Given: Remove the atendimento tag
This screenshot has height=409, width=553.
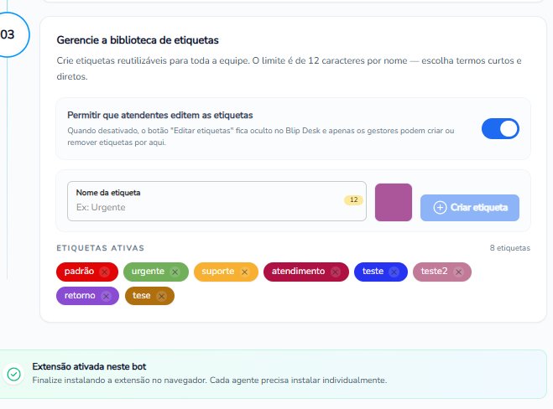Looking at the screenshot, I should click(336, 272).
